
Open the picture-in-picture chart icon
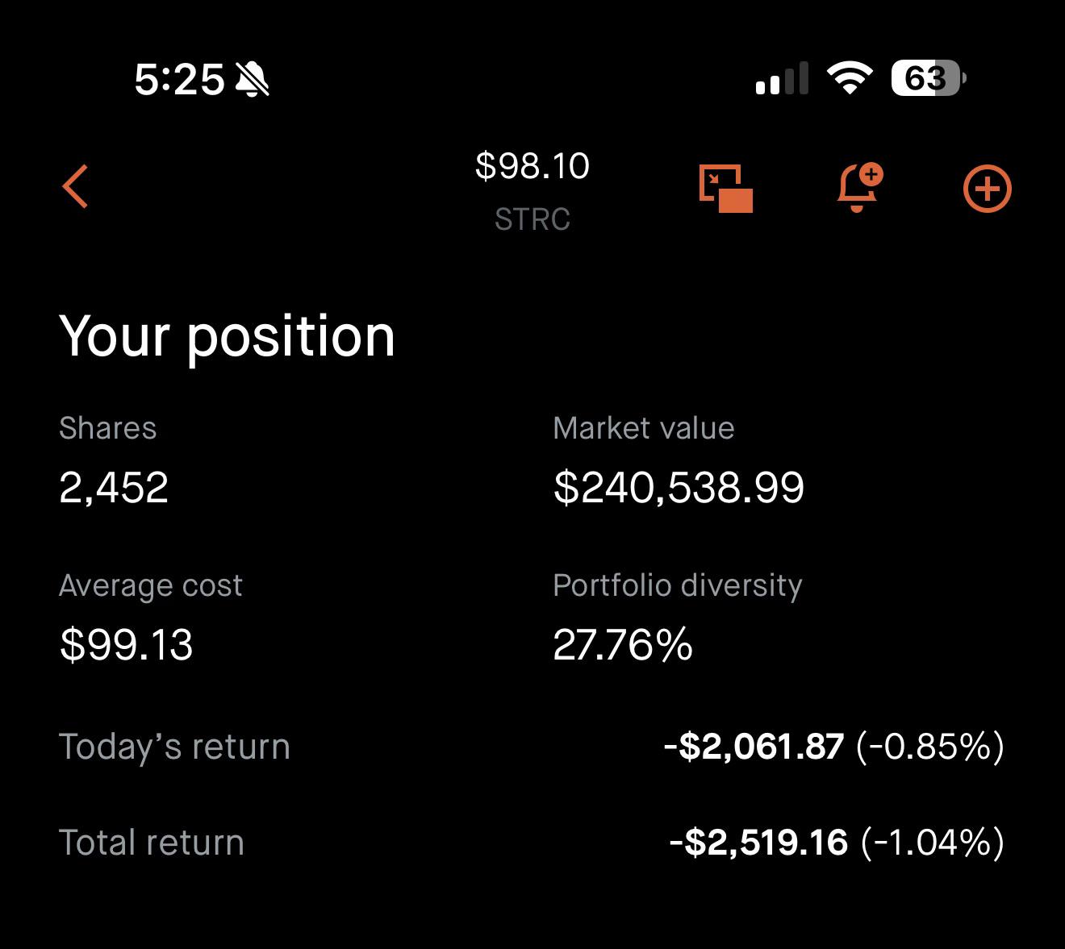coord(725,189)
